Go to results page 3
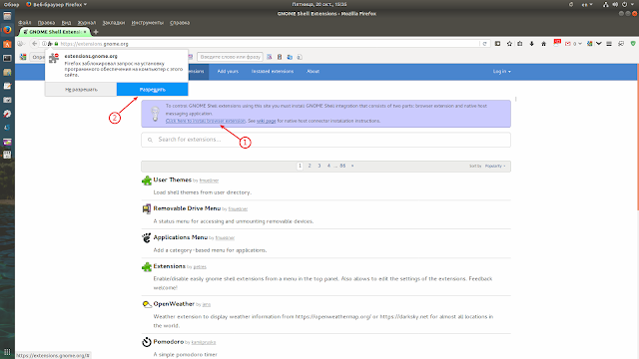Image resolution: width=639 pixels, height=359 pixels. click(x=319, y=167)
